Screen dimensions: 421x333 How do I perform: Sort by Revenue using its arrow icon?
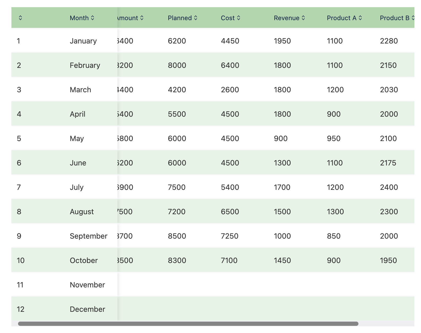303,18
